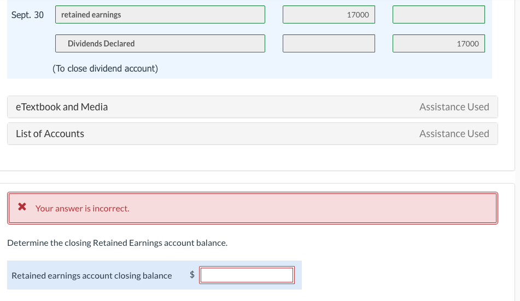Click the '(To close dividend account)' explanation text
Screen dimensions: 520x301
tap(105, 68)
